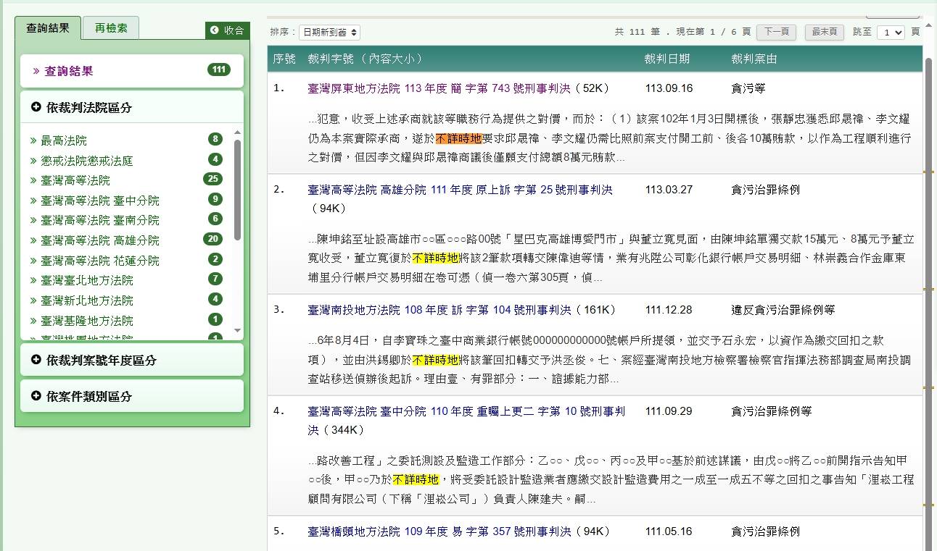Open 高雄分院 111 原上訴字第 25 號 judgment
The height and width of the screenshot is (551, 937).
pos(460,190)
